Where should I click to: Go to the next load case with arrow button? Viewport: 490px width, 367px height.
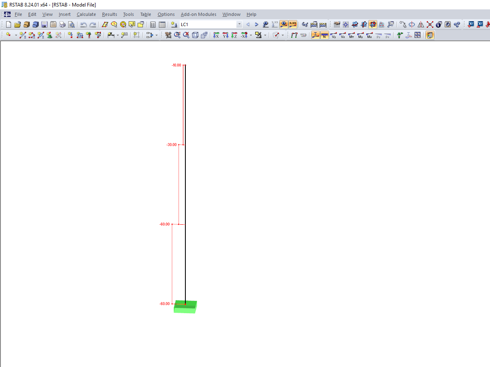click(x=256, y=24)
